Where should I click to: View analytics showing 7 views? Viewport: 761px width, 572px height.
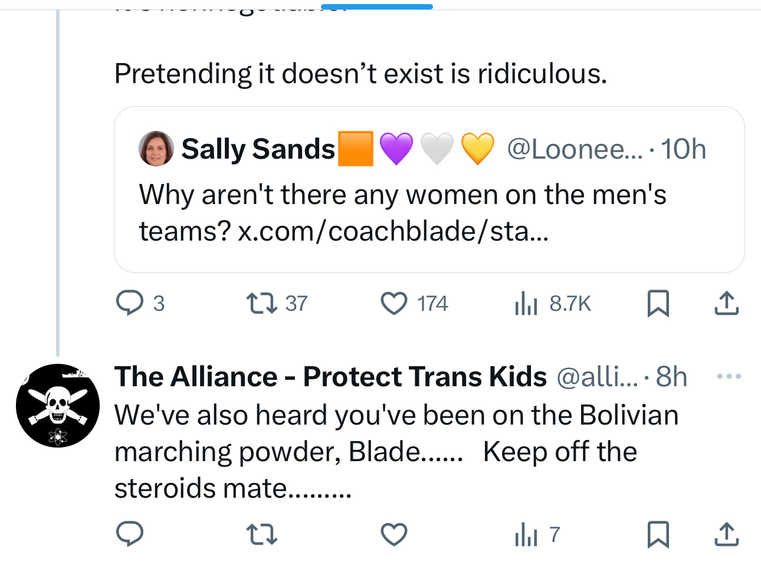pyautogui.click(x=526, y=535)
